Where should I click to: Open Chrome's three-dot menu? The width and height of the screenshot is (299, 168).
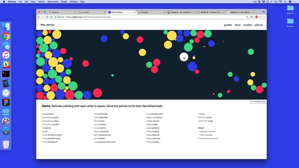tap(264, 17)
